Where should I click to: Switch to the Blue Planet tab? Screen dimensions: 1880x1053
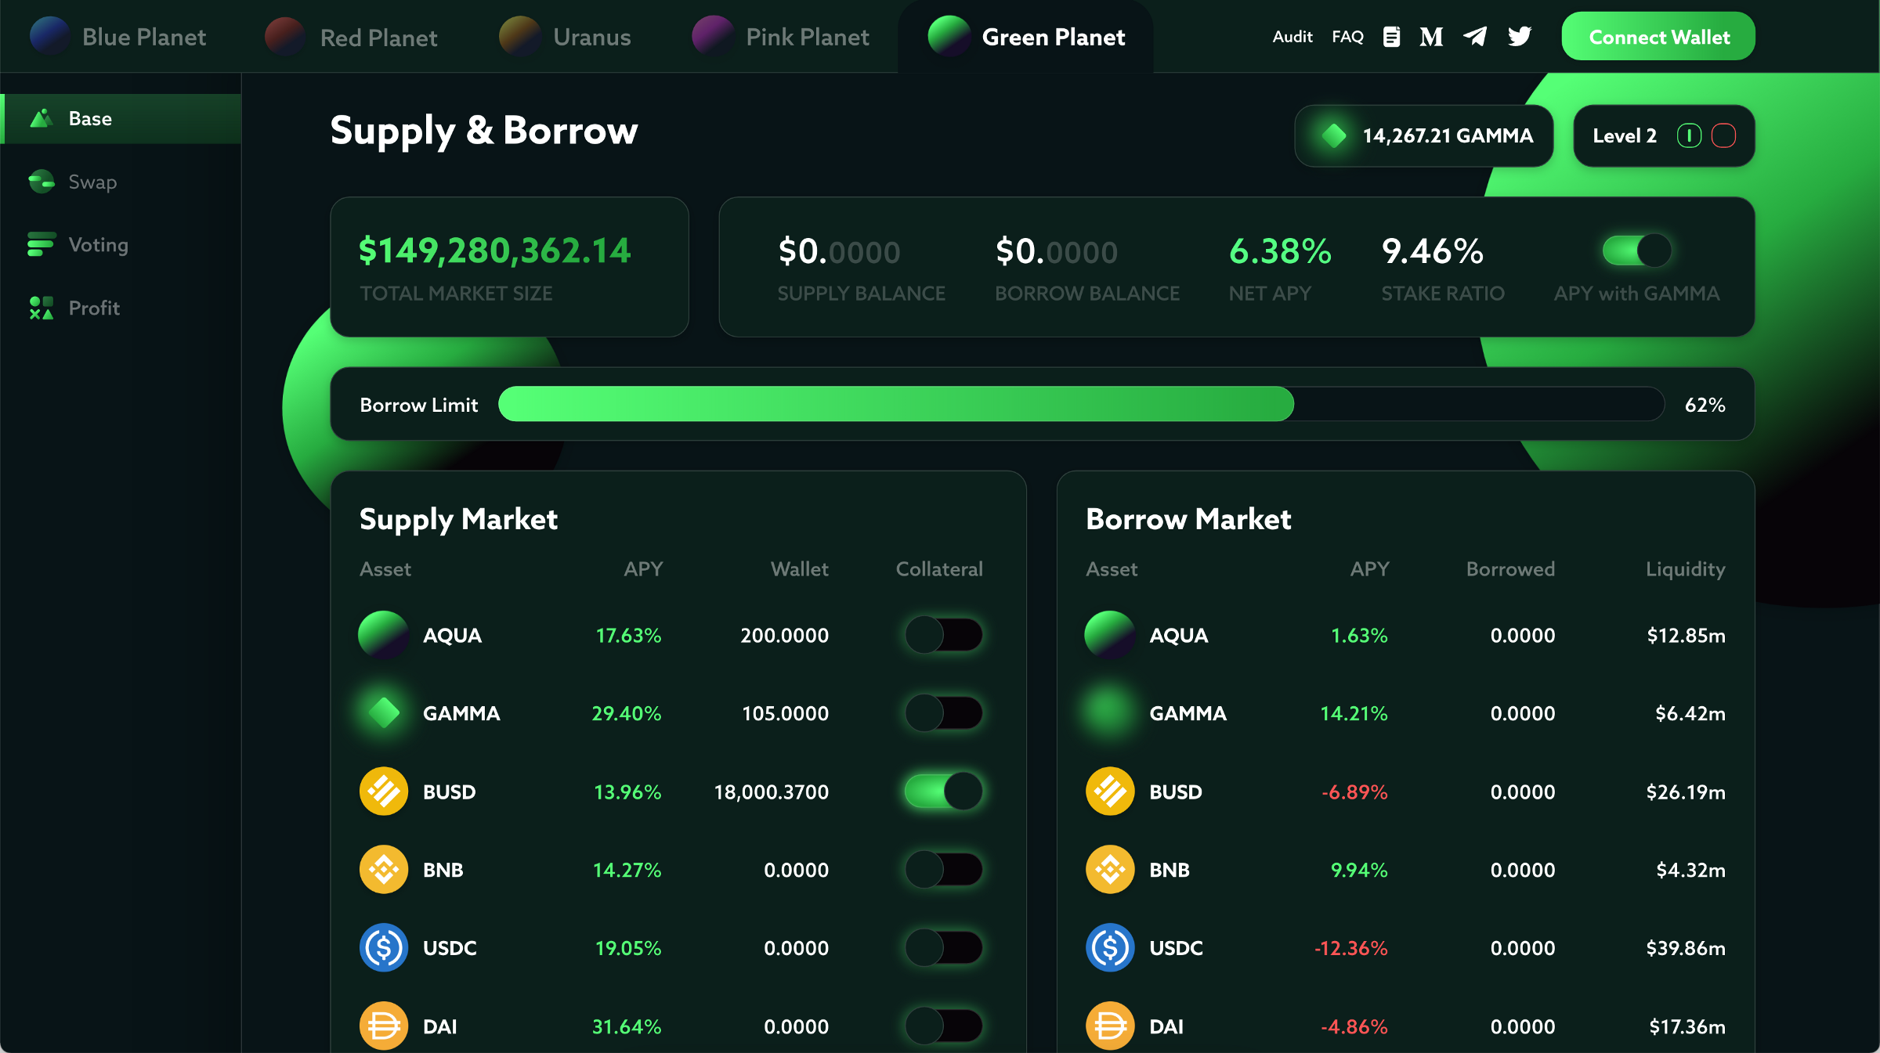119,37
